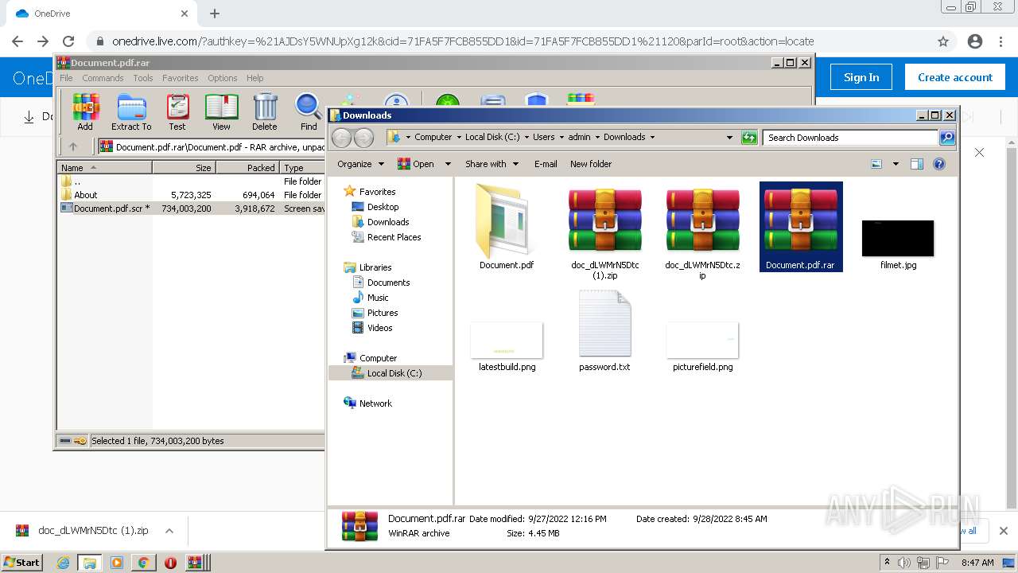Open WinRAR Commands menu

coord(103,78)
